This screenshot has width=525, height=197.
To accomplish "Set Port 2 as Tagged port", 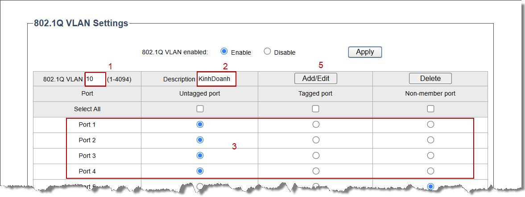I will 316,140.
